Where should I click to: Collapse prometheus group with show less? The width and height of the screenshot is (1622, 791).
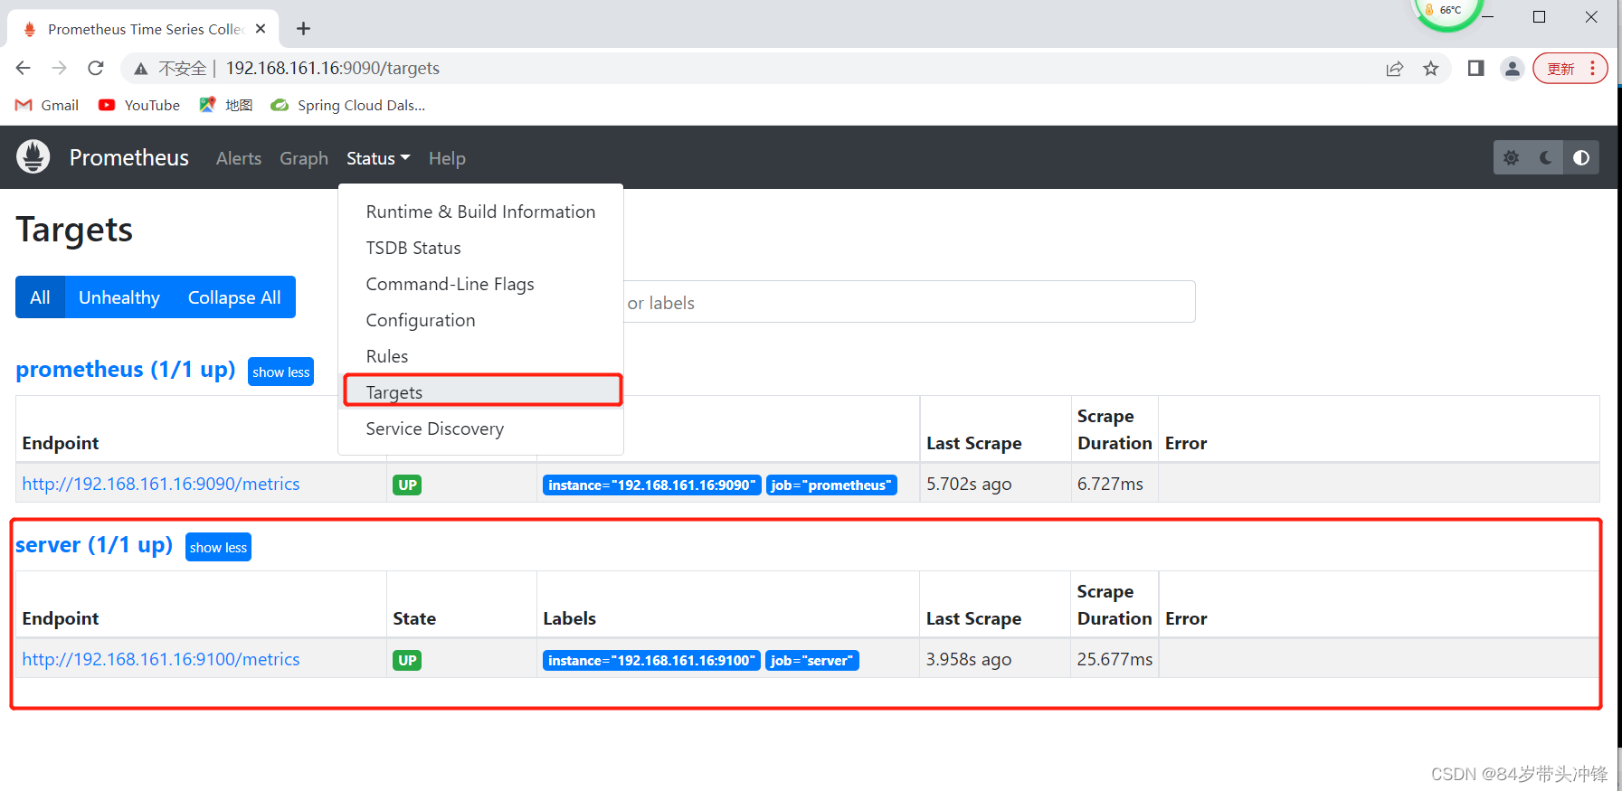(280, 372)
